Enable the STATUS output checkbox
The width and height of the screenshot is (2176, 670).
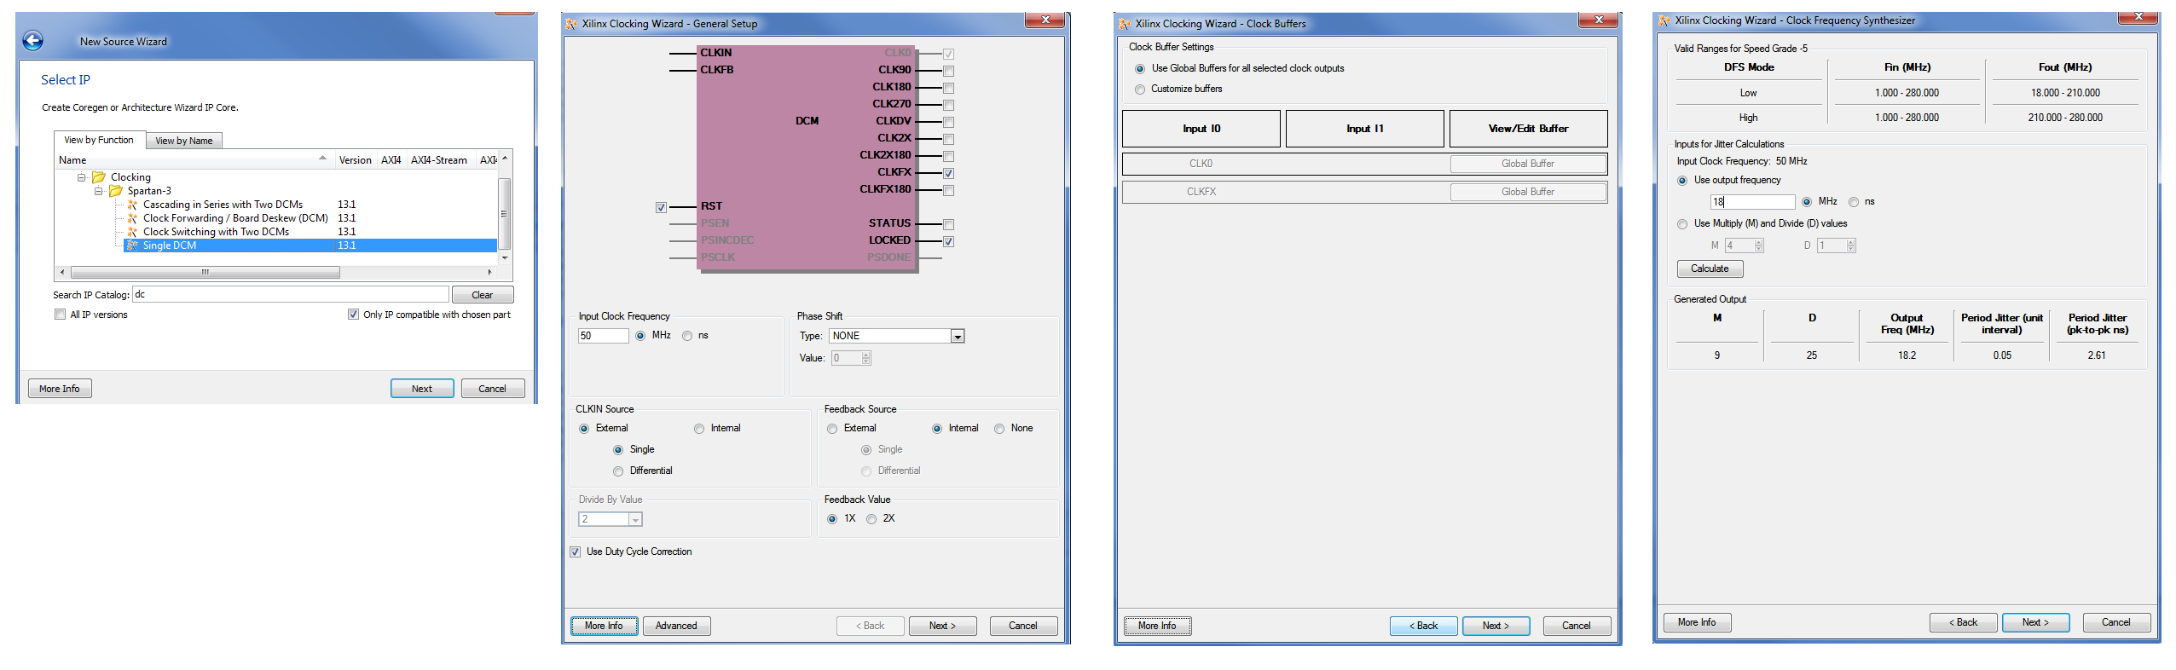pyautogui.click(x=949, y=224)
